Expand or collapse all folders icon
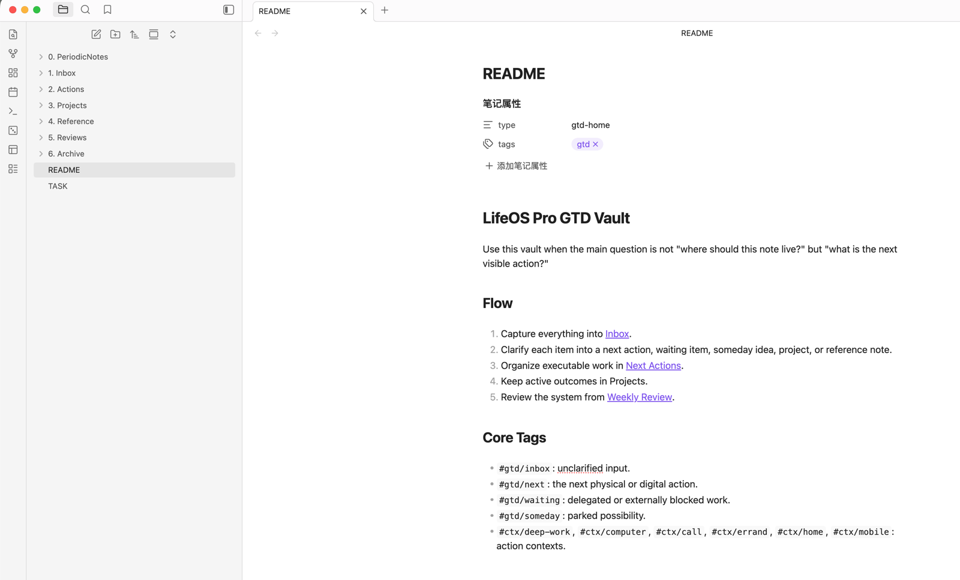Image resolution: width=960 pixels, height=580 pixels. coord(173,34)
